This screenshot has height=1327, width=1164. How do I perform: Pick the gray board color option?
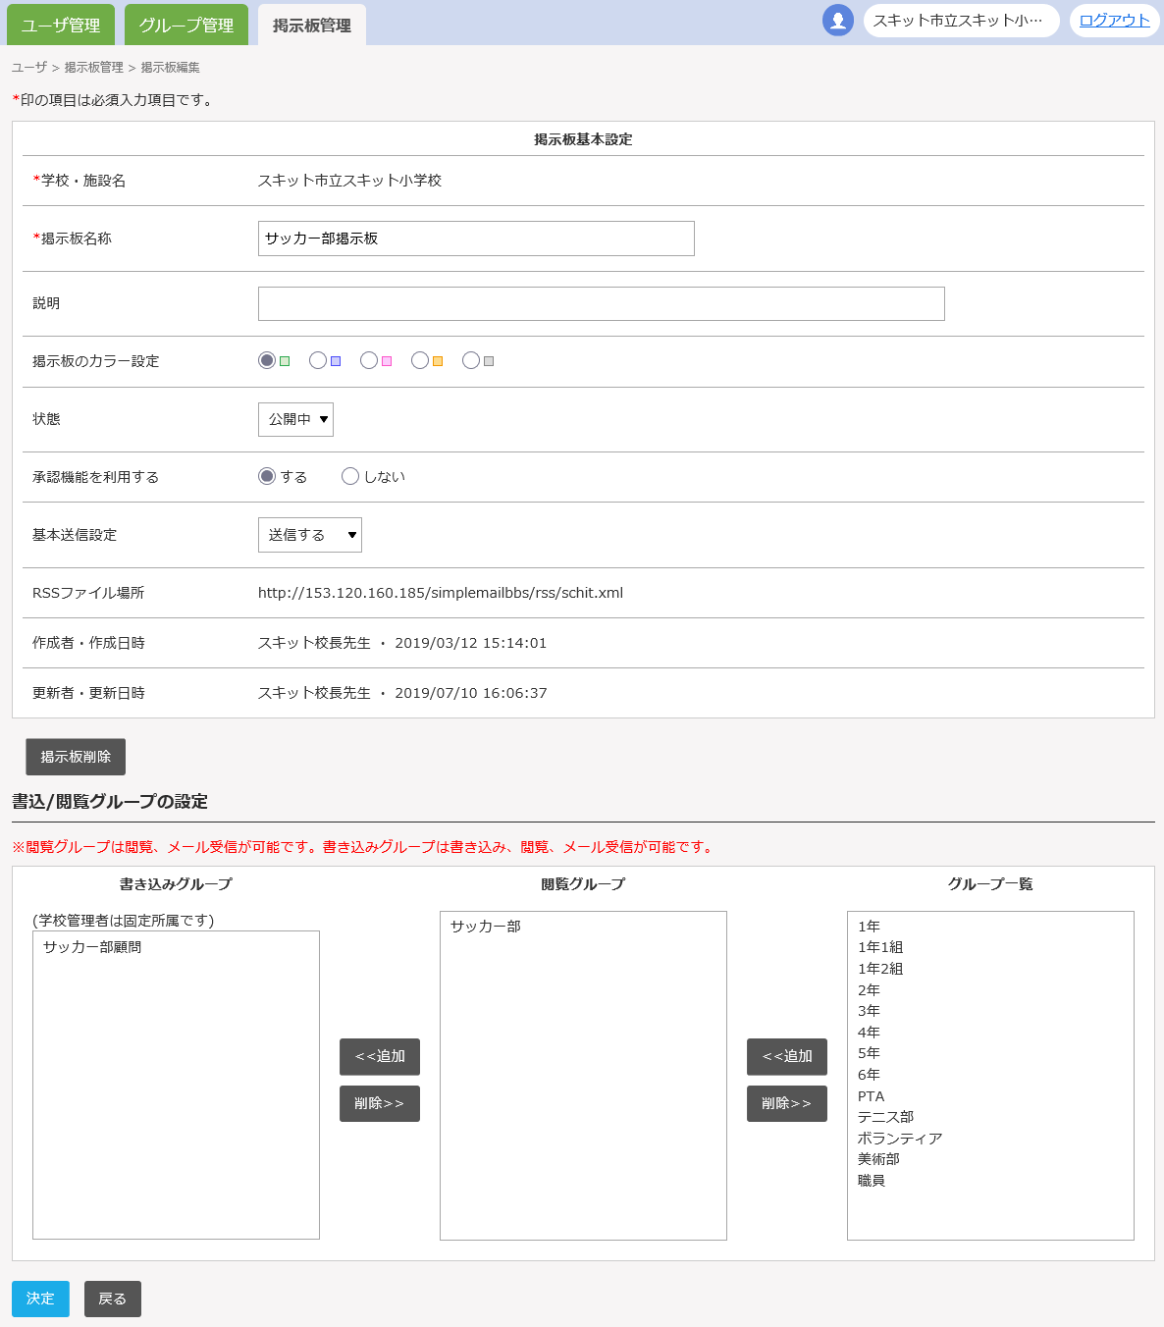(x=471, y=360)
